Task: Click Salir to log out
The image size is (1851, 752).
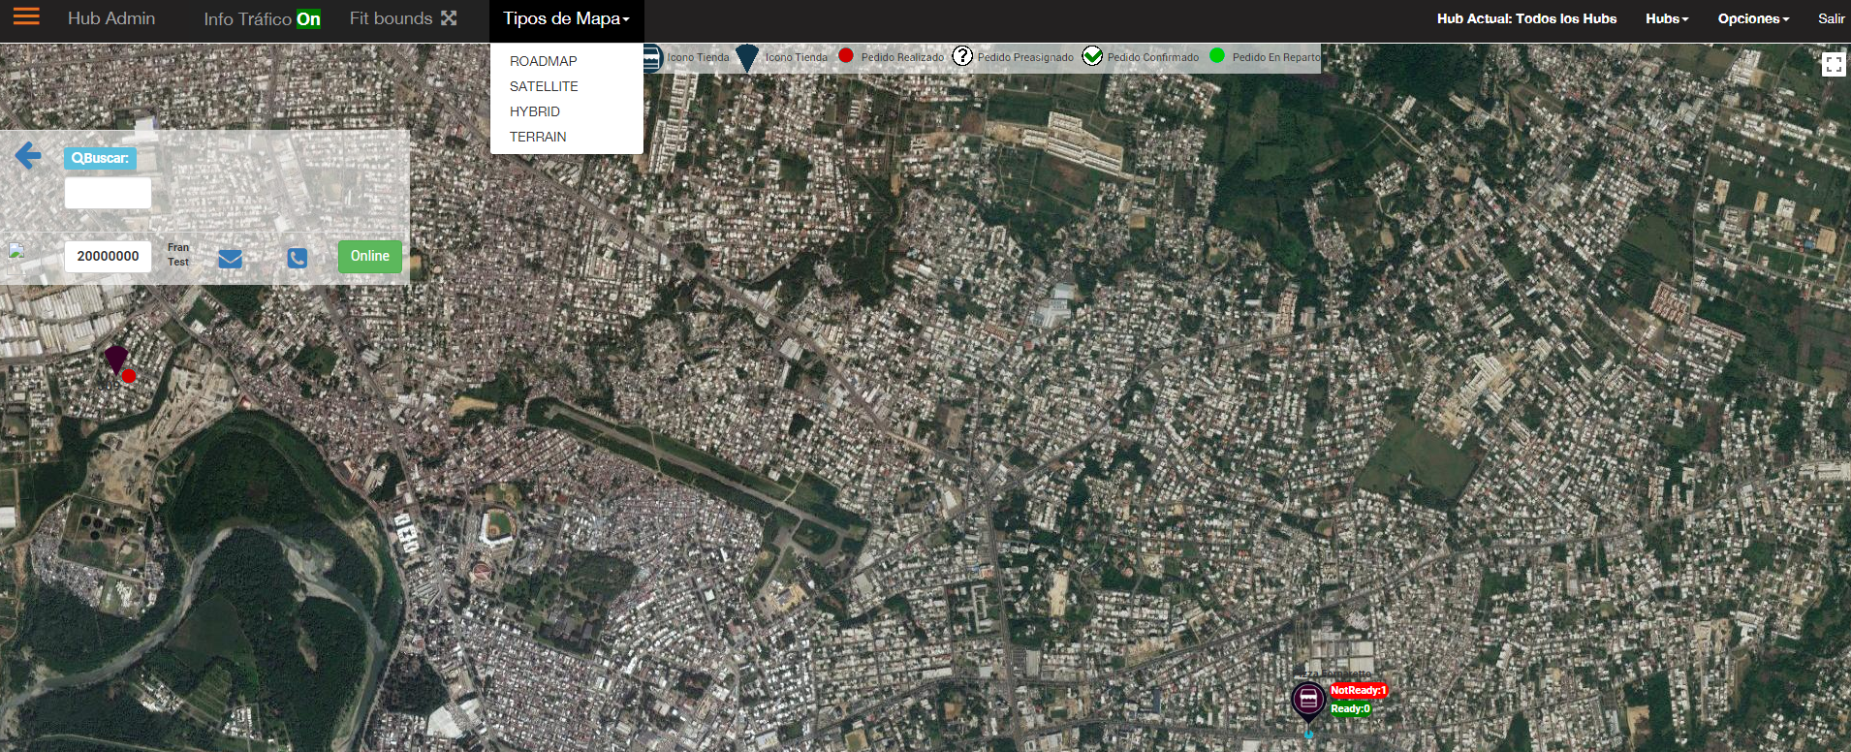Action: [x=1831, y=18]
